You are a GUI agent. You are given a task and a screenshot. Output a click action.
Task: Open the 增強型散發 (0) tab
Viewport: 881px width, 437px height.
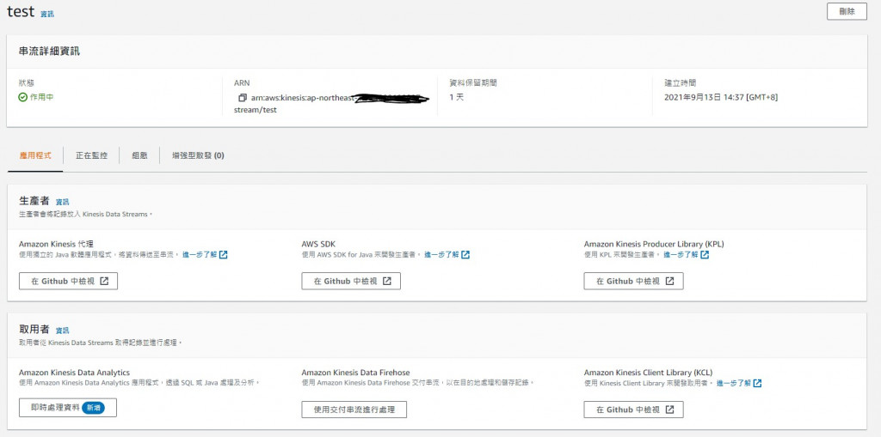[x=199, y=155]
